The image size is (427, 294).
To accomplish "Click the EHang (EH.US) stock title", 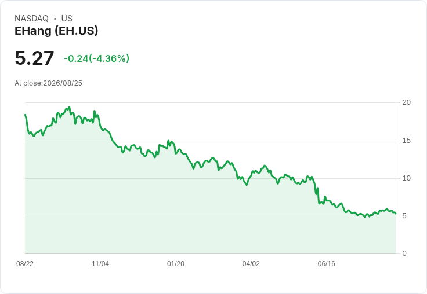I will tap(56, 31).
